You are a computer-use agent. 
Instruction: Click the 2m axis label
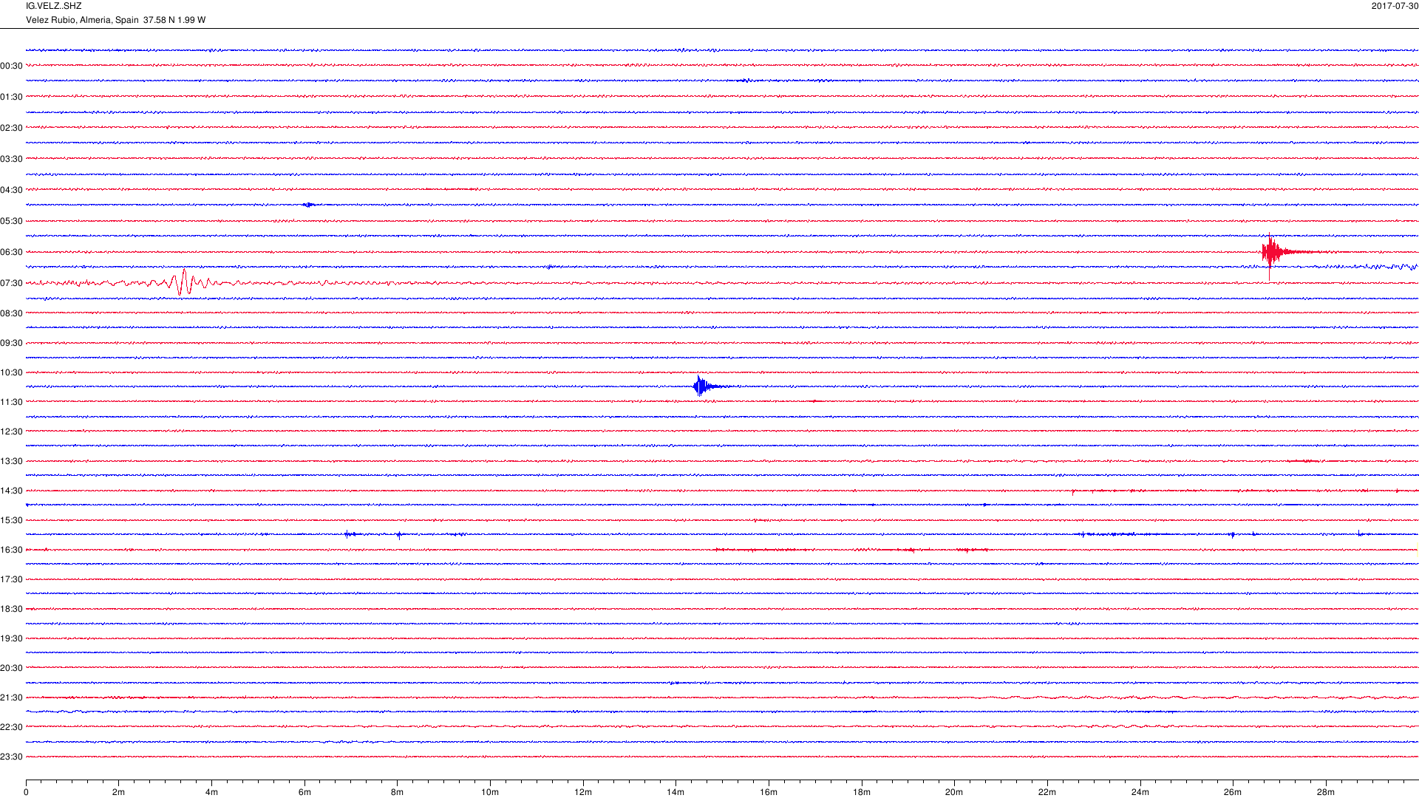pos(118,792)
